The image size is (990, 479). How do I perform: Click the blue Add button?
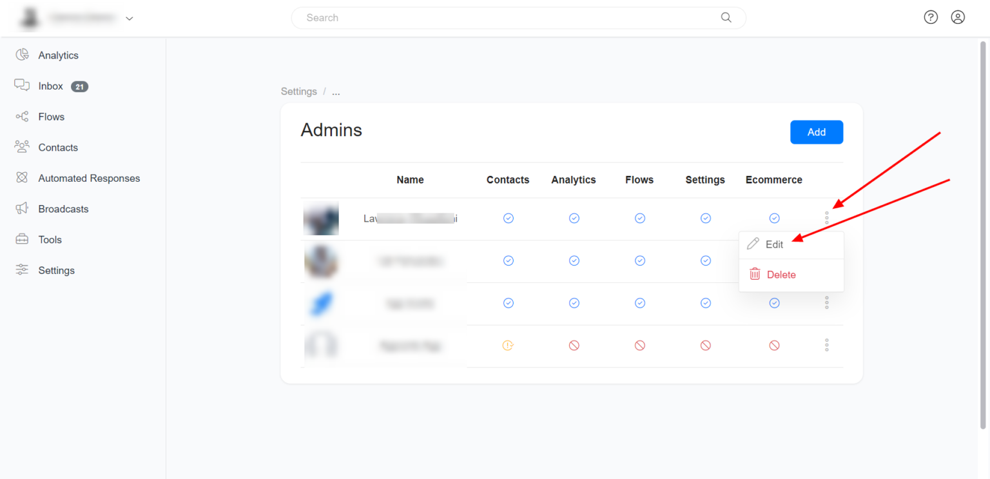click(x=816, y=132)
